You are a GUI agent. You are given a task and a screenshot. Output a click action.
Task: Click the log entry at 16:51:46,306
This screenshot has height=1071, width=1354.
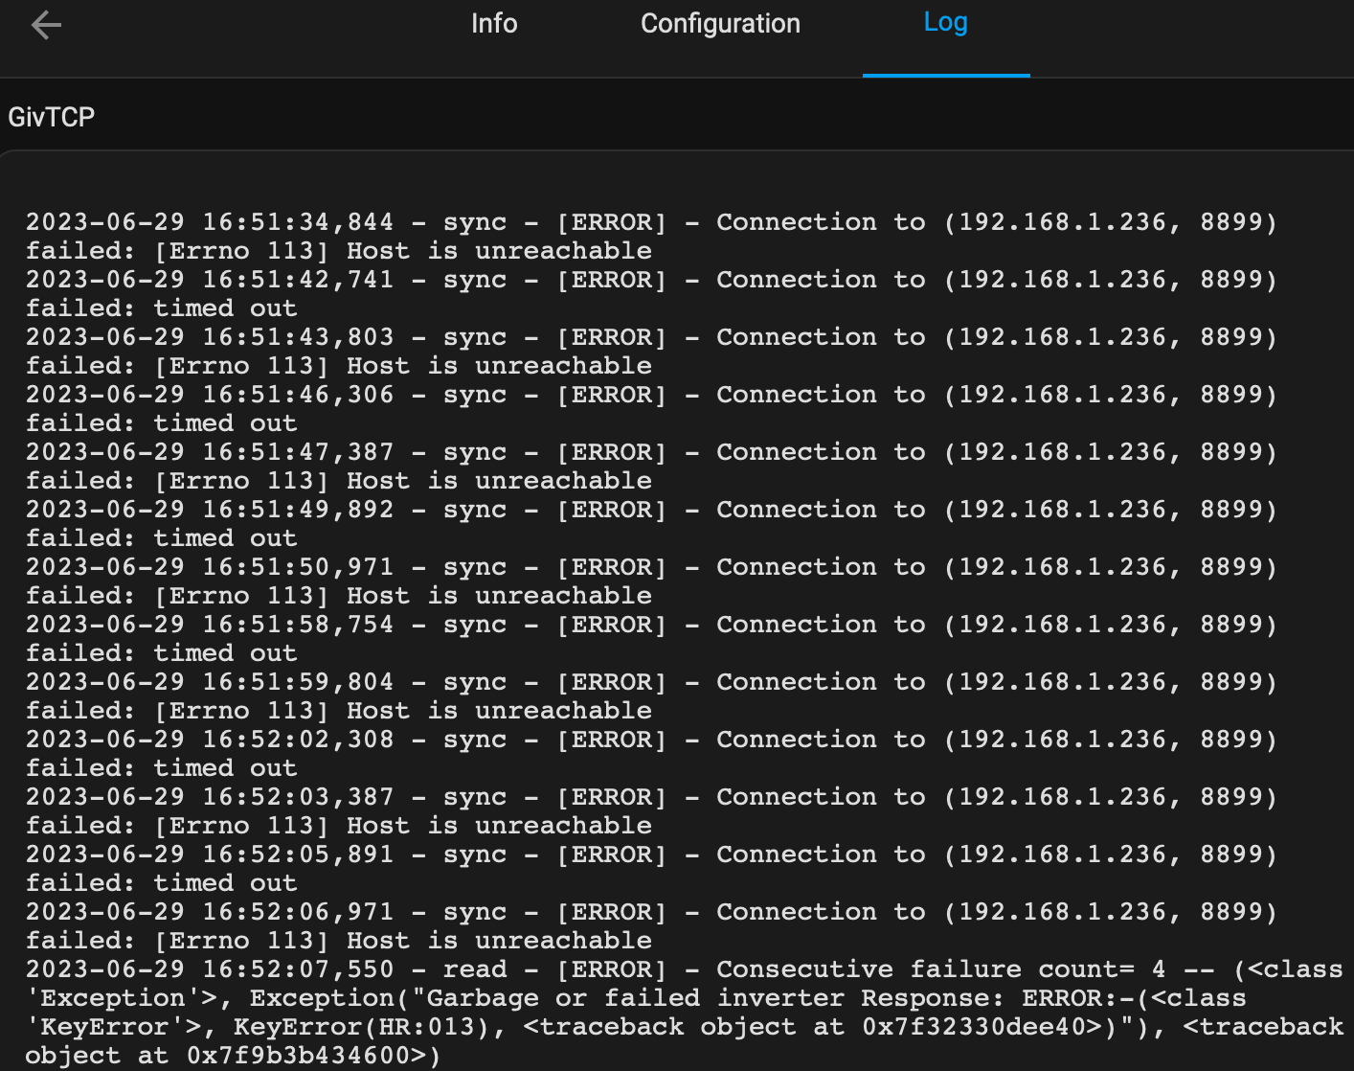651,409
